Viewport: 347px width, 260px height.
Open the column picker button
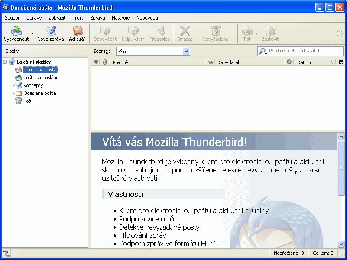pyautogui.click(x=341, y=62)
